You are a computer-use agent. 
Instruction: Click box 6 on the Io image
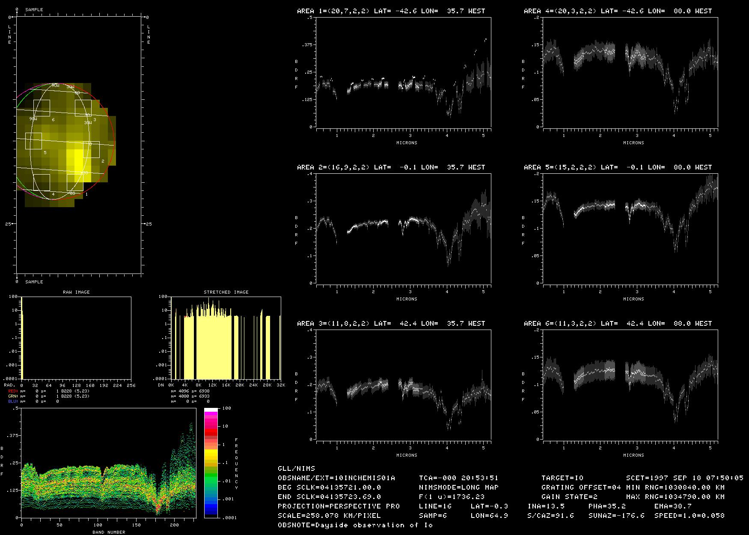coord(42,108)
